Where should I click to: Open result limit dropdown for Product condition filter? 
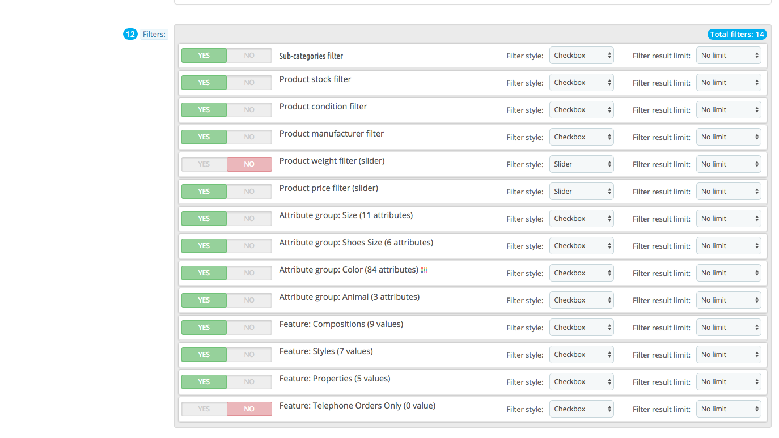(729, 110)
